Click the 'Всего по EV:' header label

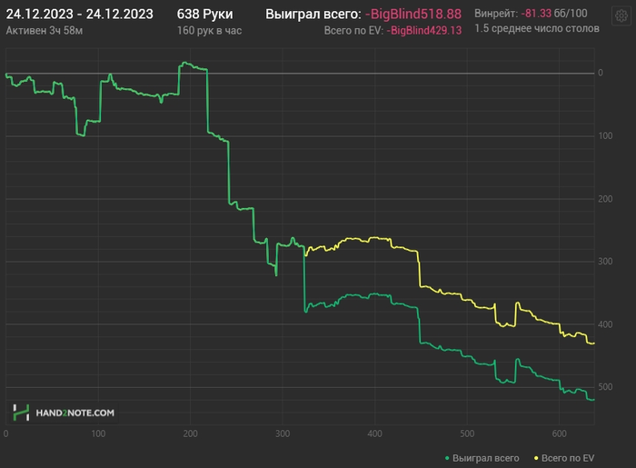(x=353, y=30)
